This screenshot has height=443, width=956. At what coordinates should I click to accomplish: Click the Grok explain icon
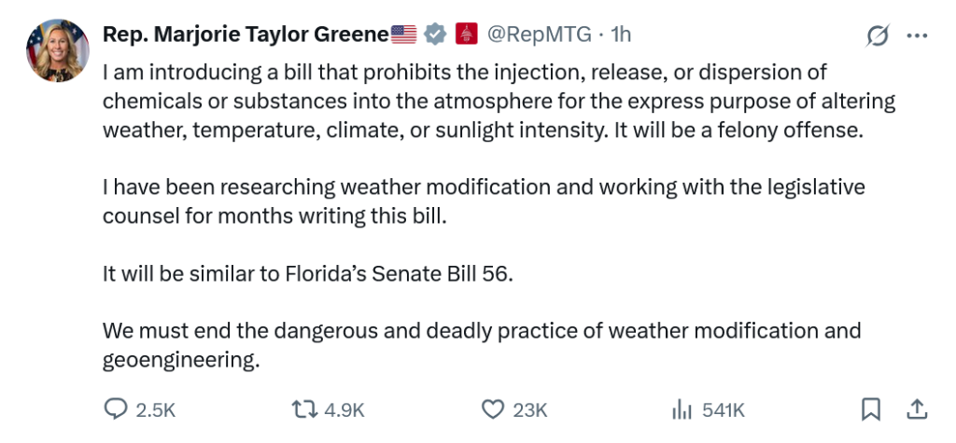(x=878, y=35)
